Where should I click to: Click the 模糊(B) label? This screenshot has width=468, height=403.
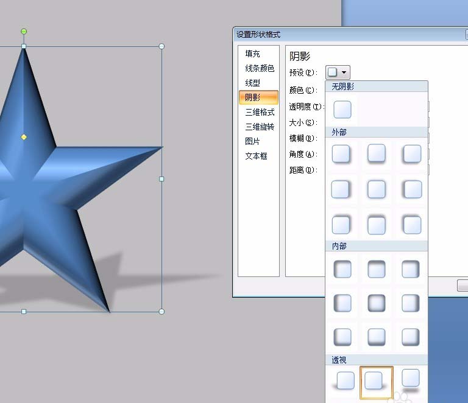click(303, 138)
